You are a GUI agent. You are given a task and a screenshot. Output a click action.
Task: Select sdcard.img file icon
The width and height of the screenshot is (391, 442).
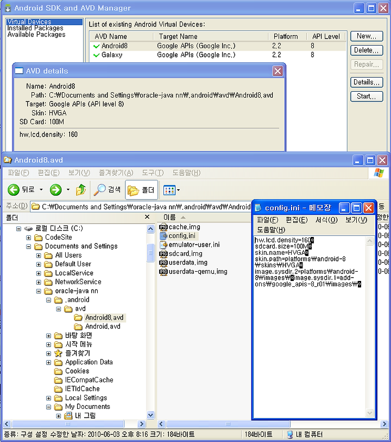point(163,254)
